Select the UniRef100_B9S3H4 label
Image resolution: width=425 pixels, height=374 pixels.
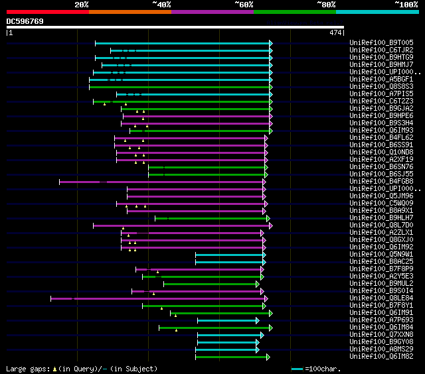tap(381, 123)
